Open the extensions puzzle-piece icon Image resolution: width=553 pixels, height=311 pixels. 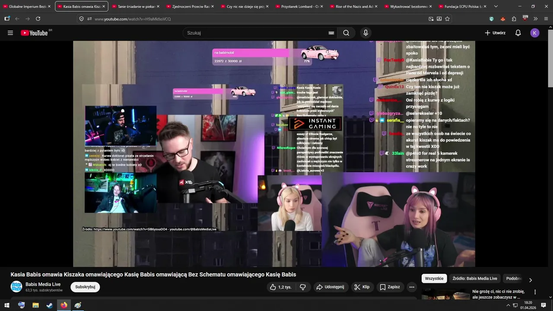pos(514,19)
